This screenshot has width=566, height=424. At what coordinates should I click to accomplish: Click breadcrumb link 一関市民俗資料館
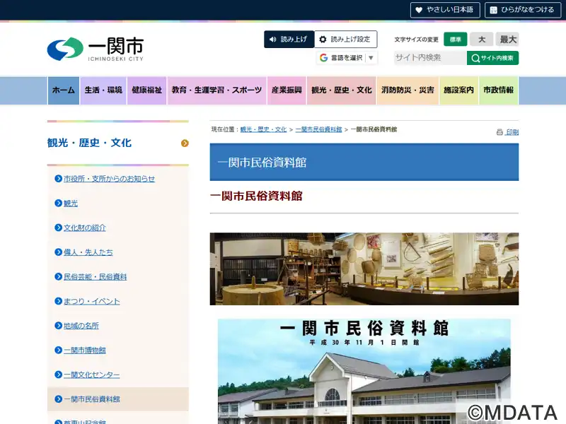pos(319,129)
